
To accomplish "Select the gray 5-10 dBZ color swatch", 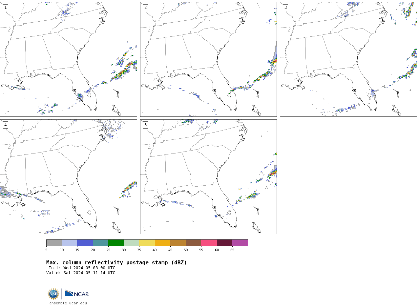I will [x=54, y=243].
